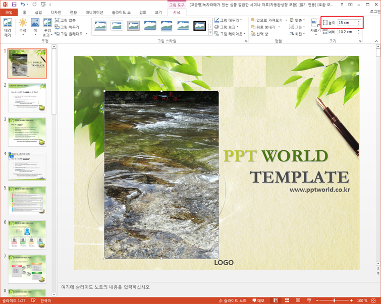Click the Redo icon in quick access toolbar

click(x=34, y=5)
